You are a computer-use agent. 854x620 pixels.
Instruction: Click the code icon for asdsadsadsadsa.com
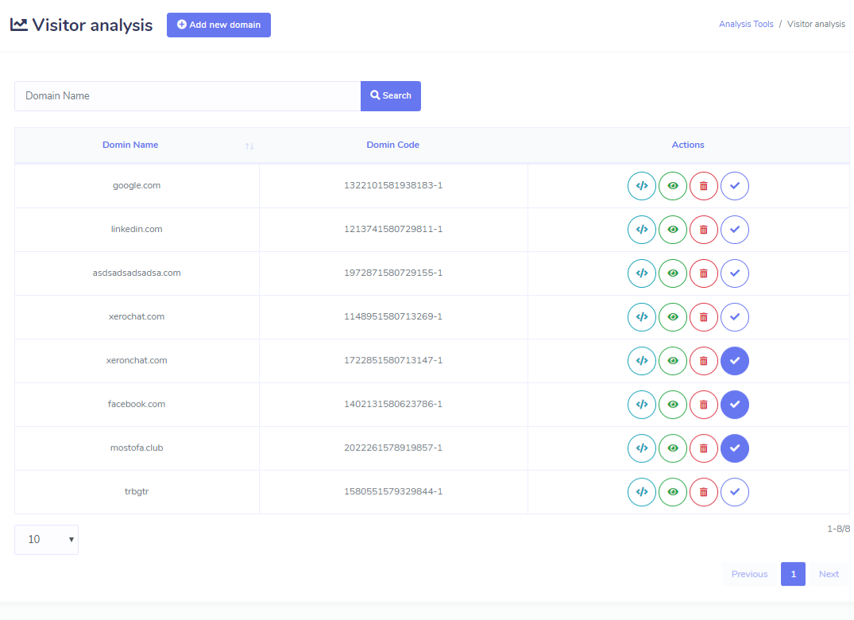pyautogui.click(x=642, y=273)
